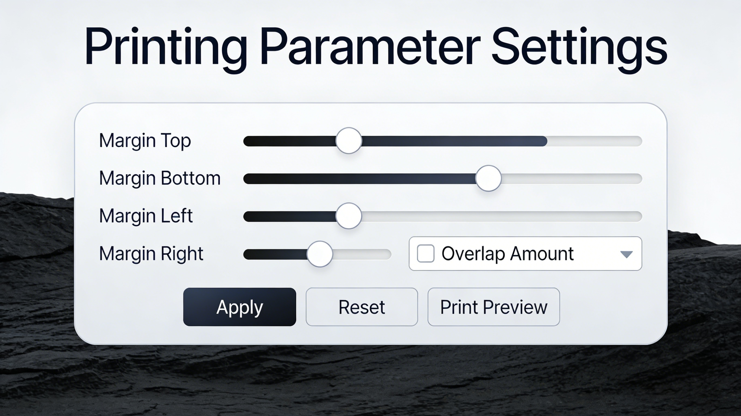Click the Margin Top label

[x=145, y=141]
